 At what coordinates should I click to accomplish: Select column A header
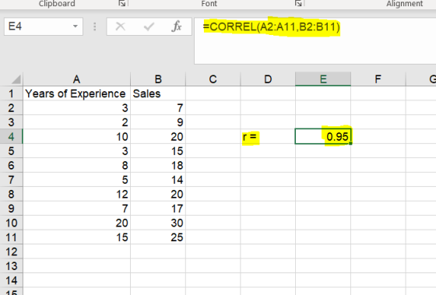[77, 79]
